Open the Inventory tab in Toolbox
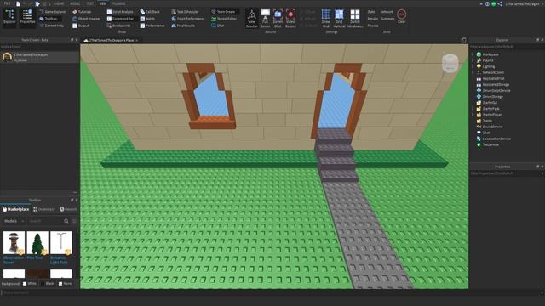Viewport: 545px width, 306px height. 44,209
